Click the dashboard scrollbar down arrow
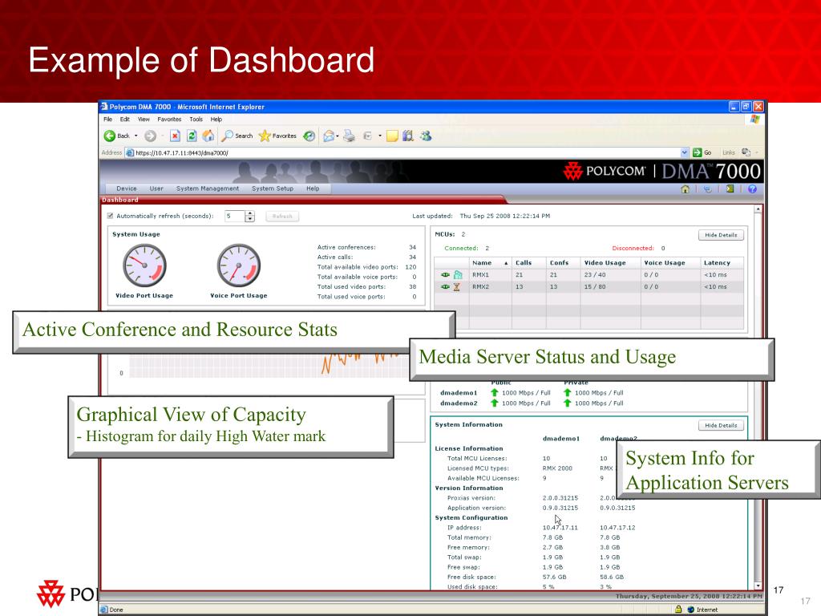The width and height of the screenshot is (821, 616). tap(758, 586)
